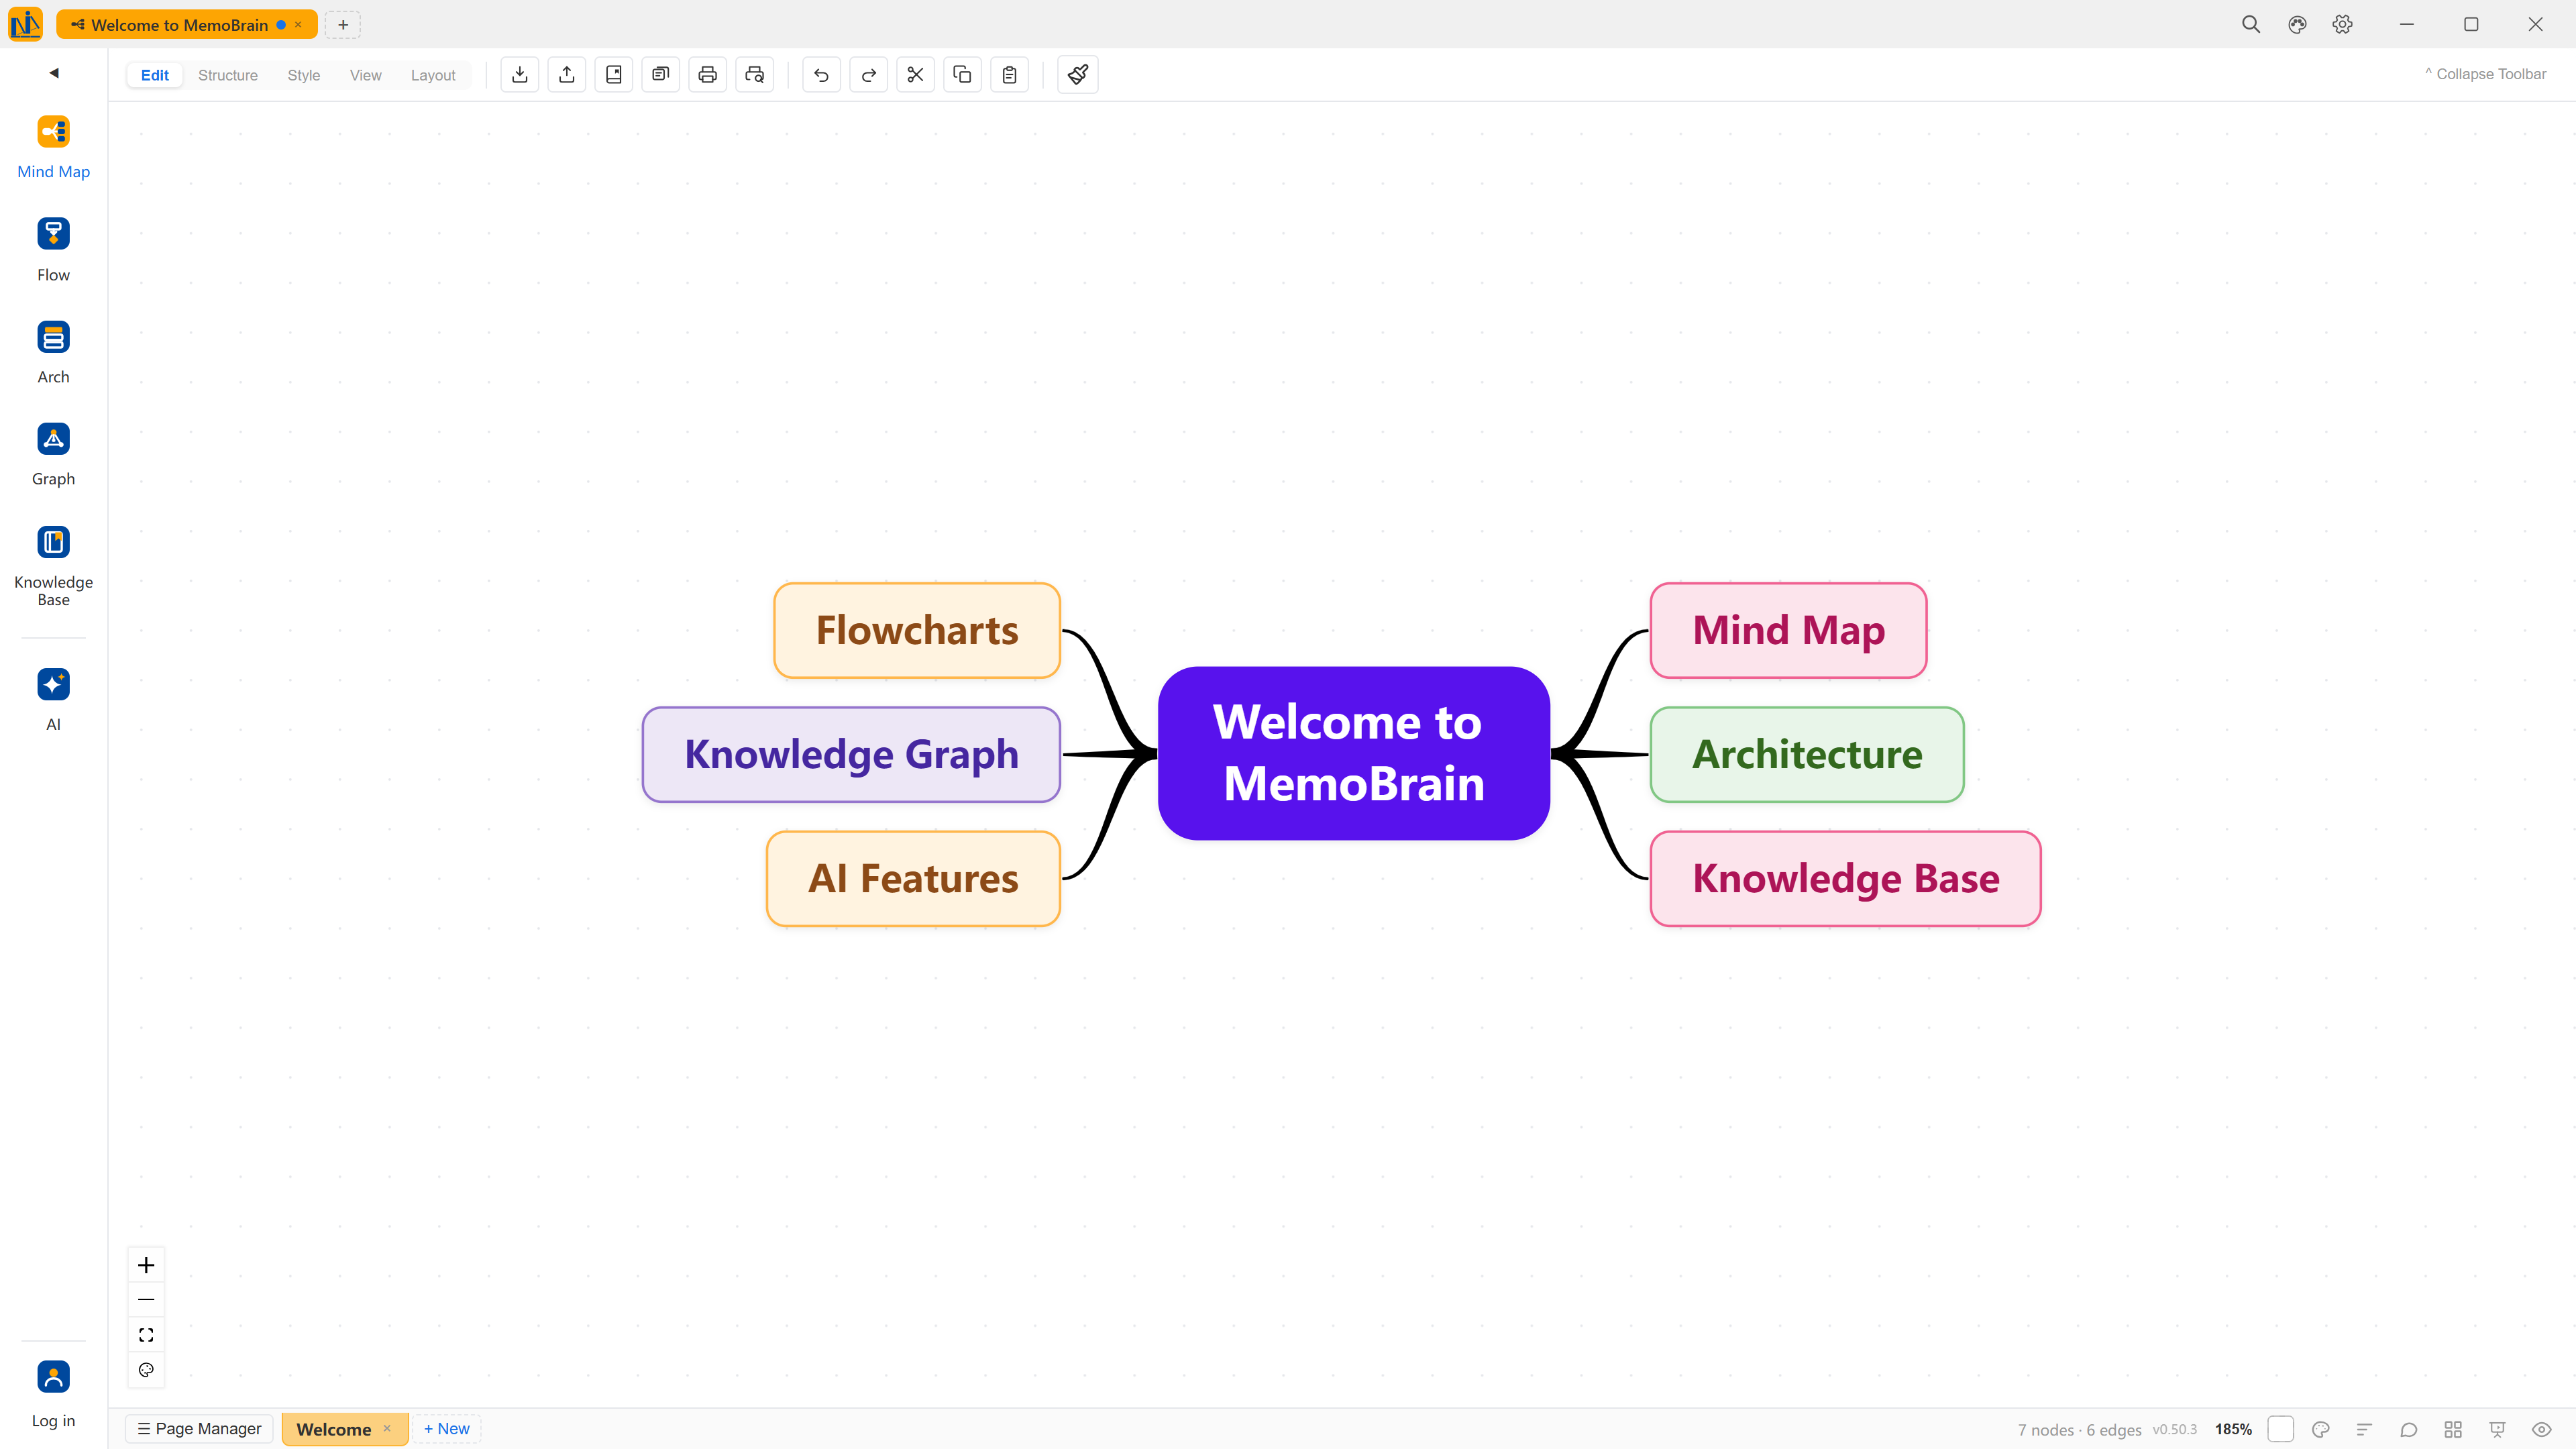The image size is (2576, 1449).
Task: Open the Page Manager list
Action: [x=199, y=1429]
